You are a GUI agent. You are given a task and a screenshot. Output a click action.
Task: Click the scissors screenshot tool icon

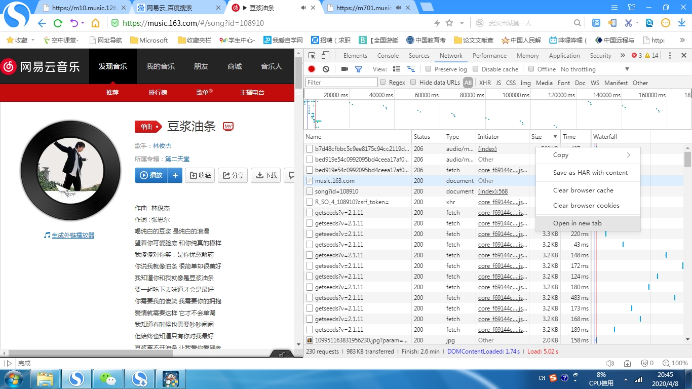[629, 23]
